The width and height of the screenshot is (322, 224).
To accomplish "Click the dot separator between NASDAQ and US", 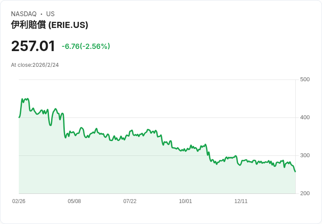I will (x=42, y=14).
